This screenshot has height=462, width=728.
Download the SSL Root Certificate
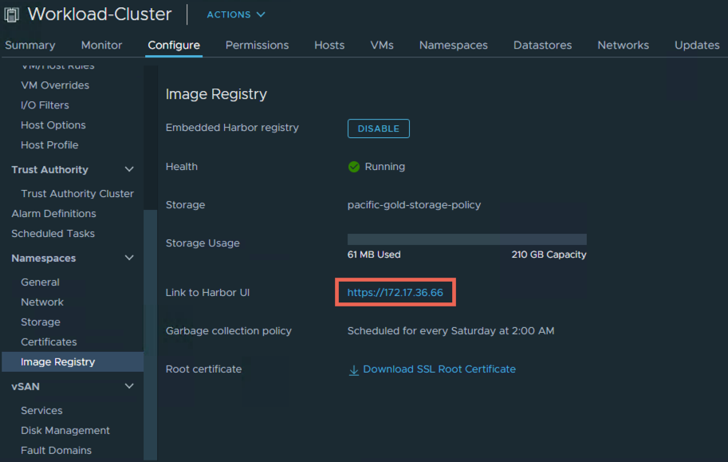[x=439, y=369]
